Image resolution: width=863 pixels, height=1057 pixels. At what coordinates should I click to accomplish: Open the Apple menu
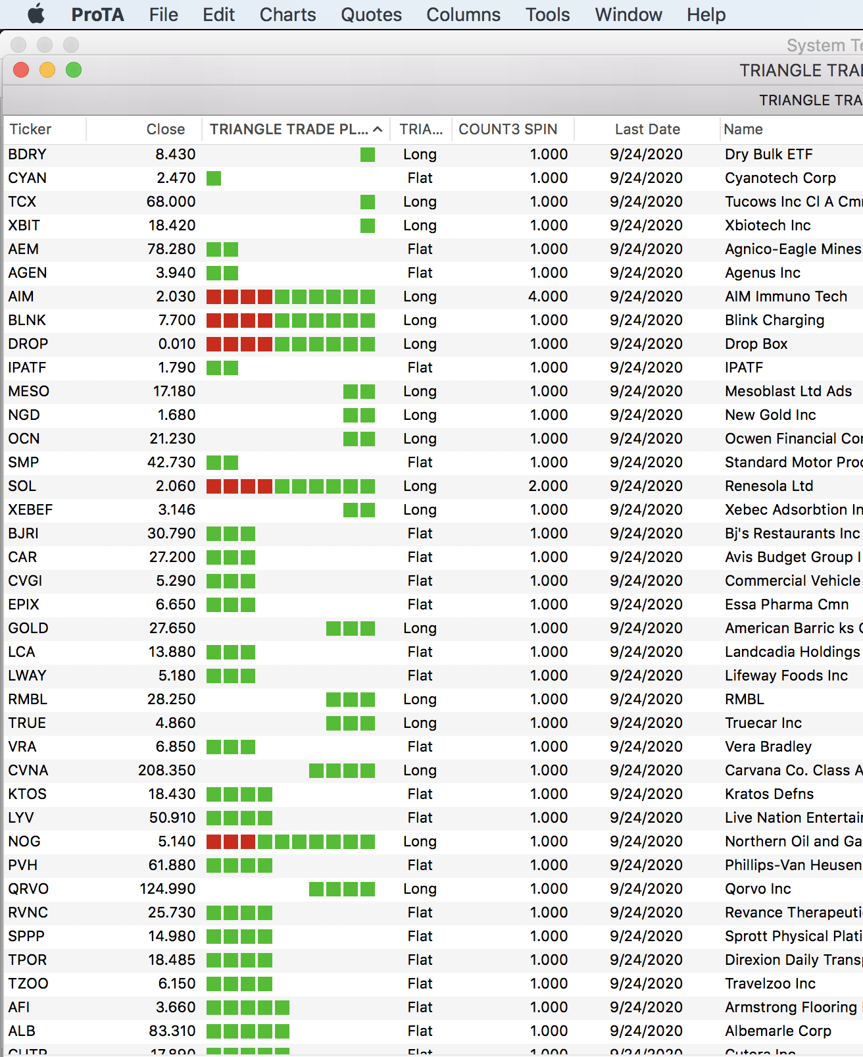click(36, 14)
